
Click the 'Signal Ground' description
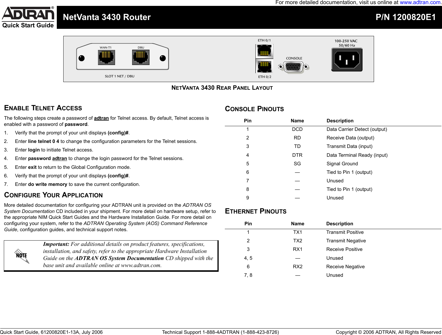(x=342, y=164)
